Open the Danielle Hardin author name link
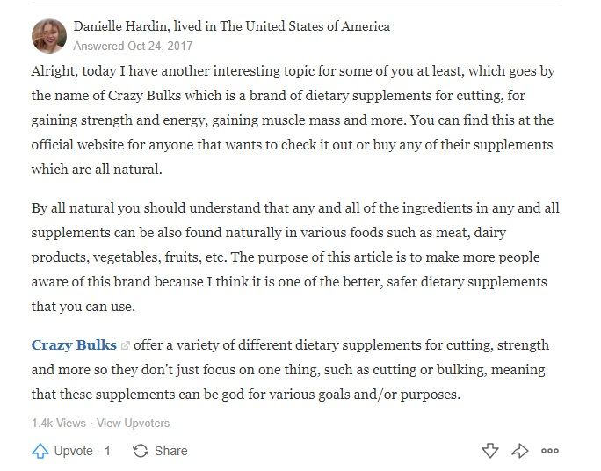The width and height of the screenshot is (601, 471). [x=120, y=26]
